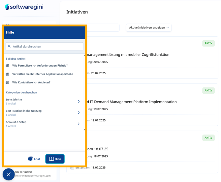Switch to the Chat tab
Image resolution: width=221 pixels, height=182 pixels.
[34, 159]
